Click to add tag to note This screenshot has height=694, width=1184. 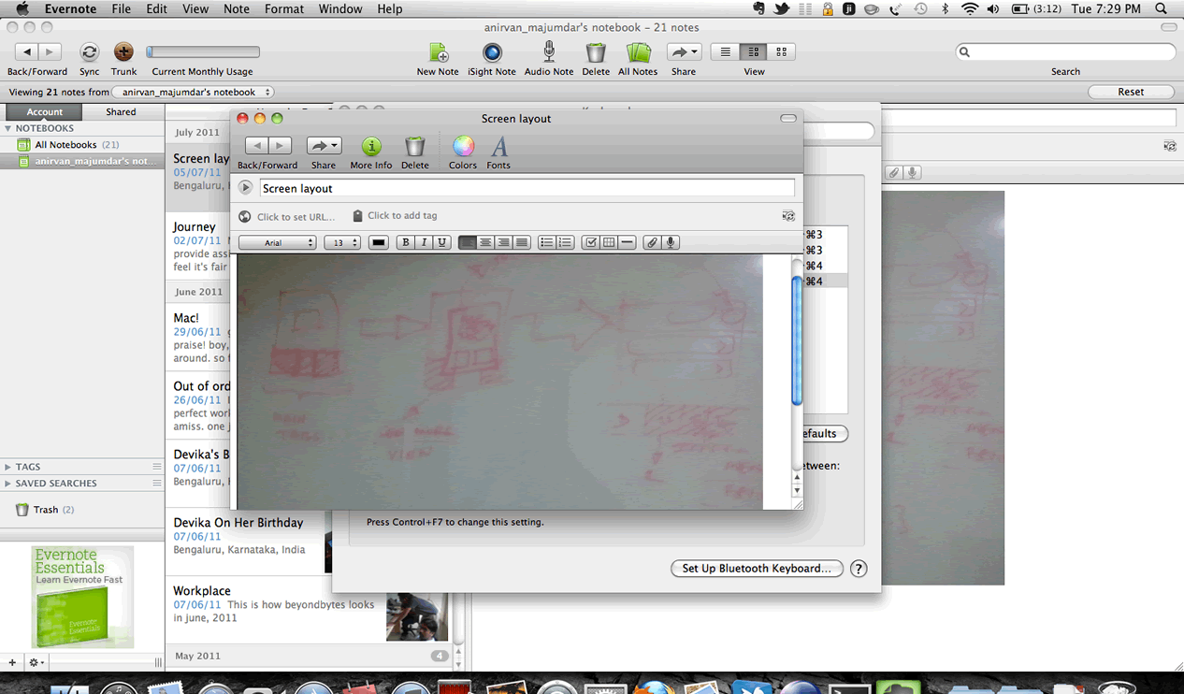pyautogui.click(x=402, y=216)
